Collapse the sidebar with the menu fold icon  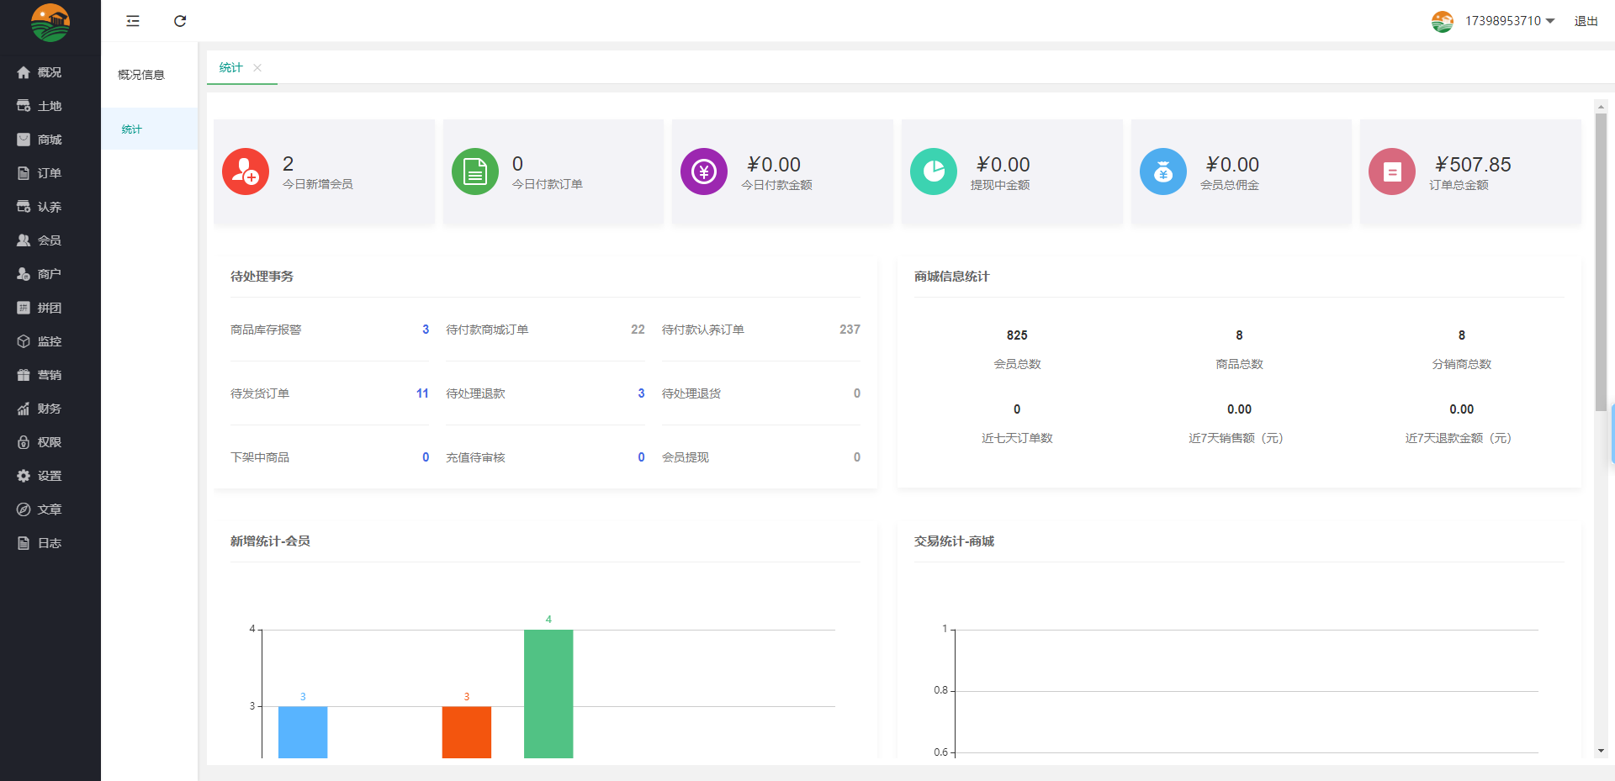133,21
